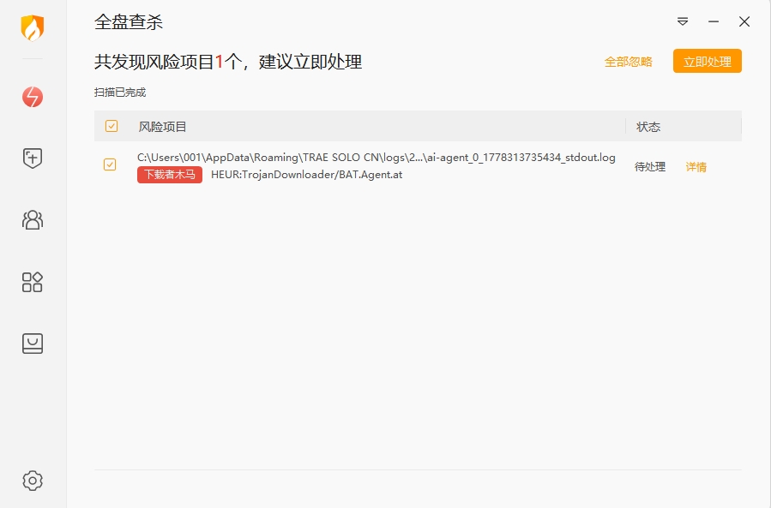The height and width of the screenshot is (508, 771).
Task: Click the risk count summary heading
Action: (x=228, y=62)
